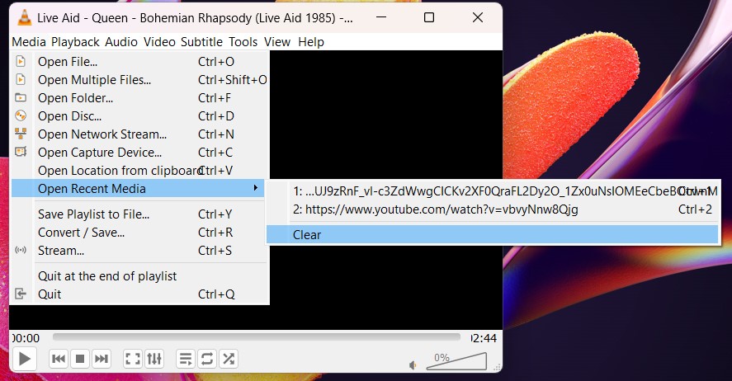Click the Play button
Viewport: 732px width, 381px height.
(24, 359)
